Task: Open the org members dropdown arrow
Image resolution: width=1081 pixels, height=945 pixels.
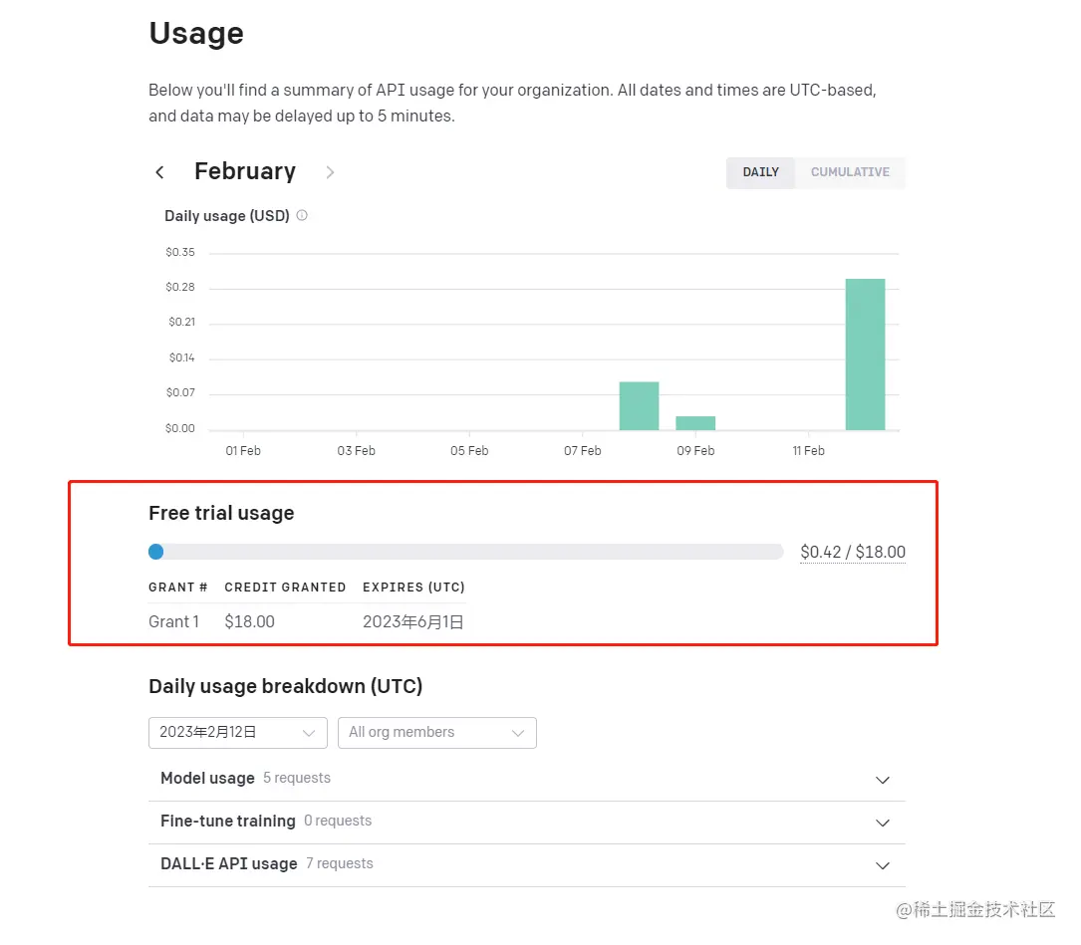Action: click(x=519, y=732)
